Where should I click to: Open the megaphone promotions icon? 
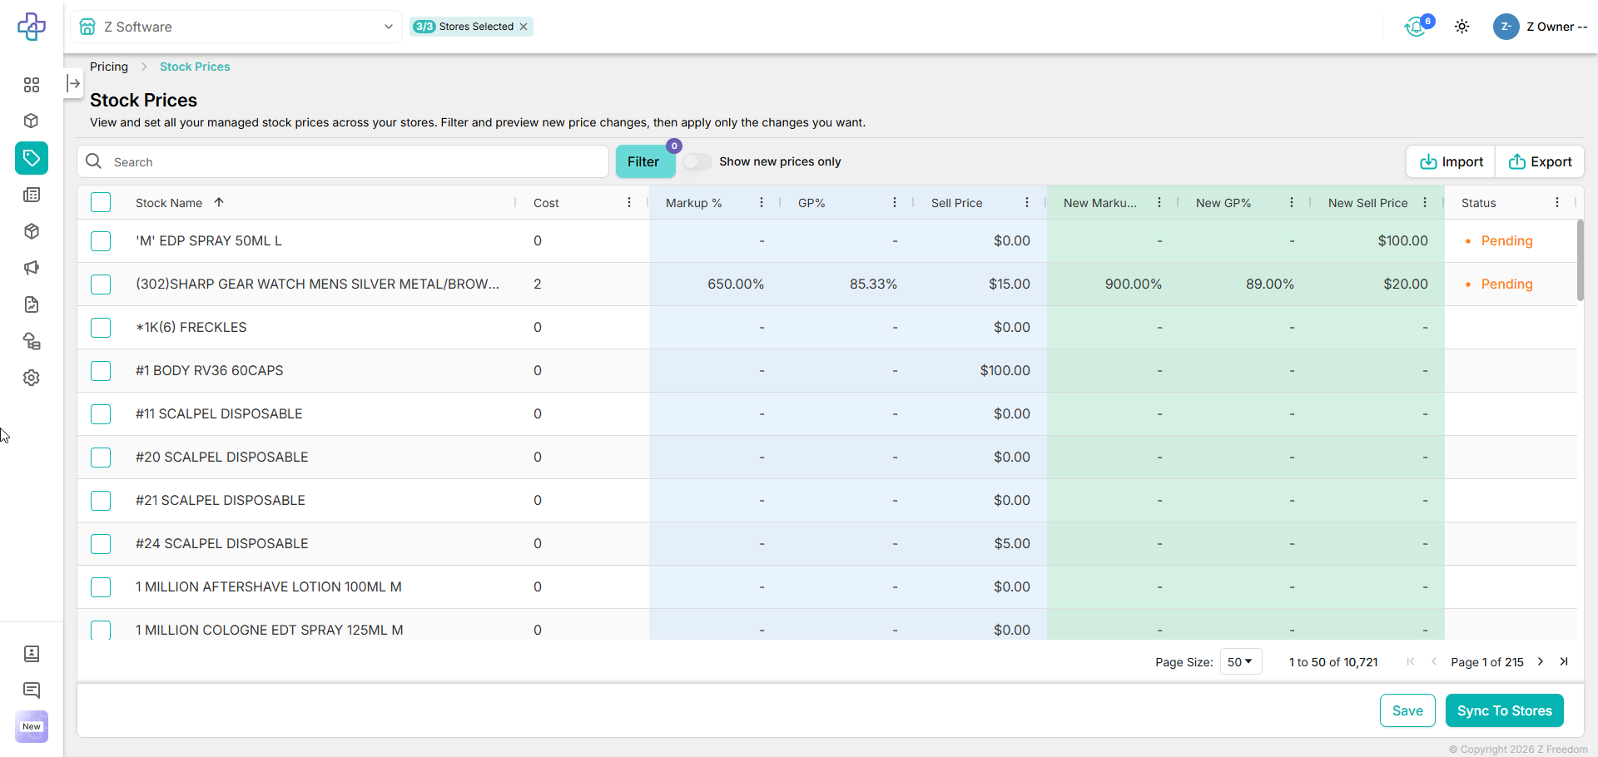coord(32,268)
